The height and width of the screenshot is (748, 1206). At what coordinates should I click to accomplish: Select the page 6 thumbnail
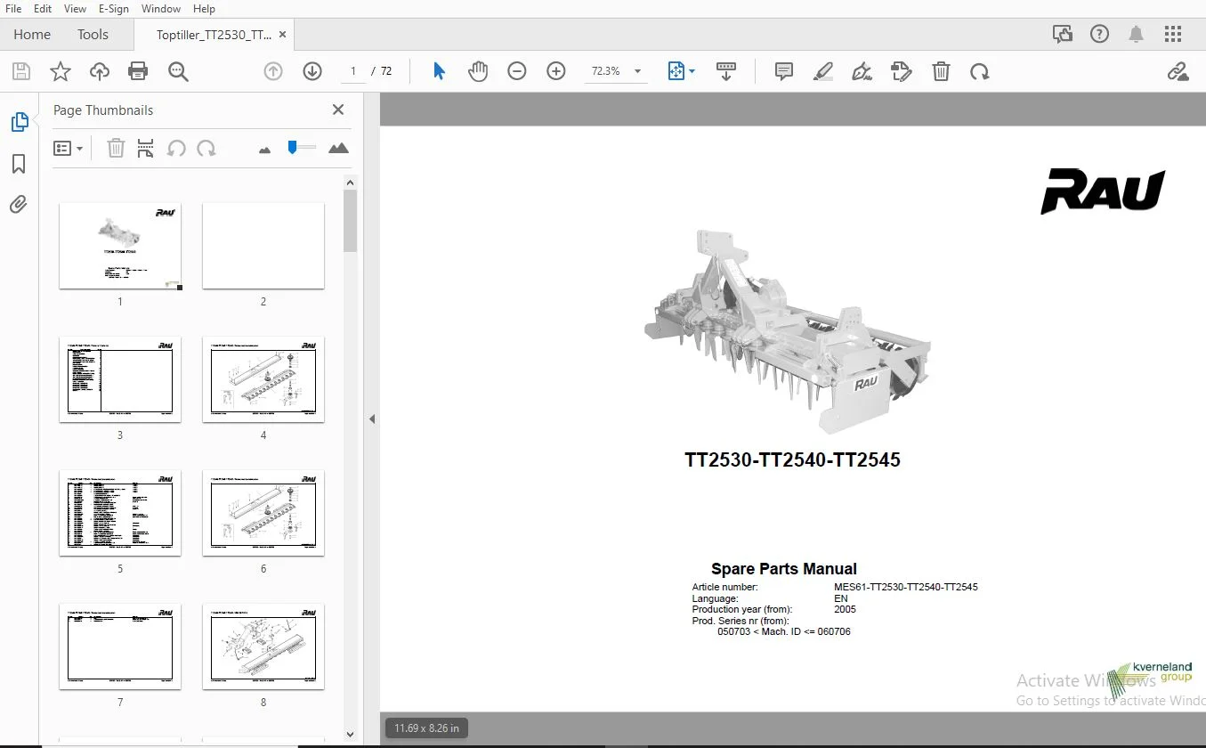tap(263, 513)
